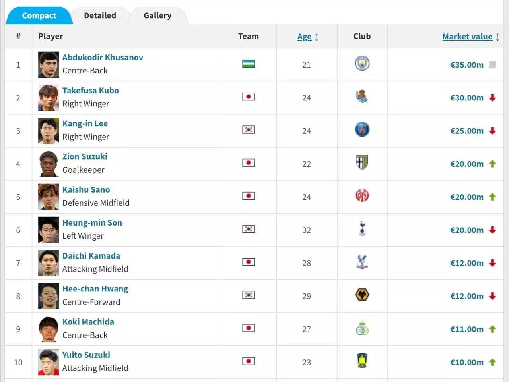Click the Paris Saint-Germain club crest
This screenshot has width=509, height=382.
(362, 129)
